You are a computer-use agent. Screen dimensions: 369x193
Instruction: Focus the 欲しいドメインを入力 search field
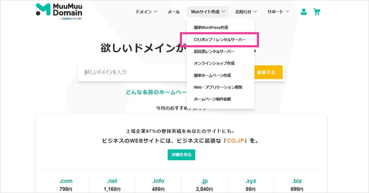pos(132,72)
